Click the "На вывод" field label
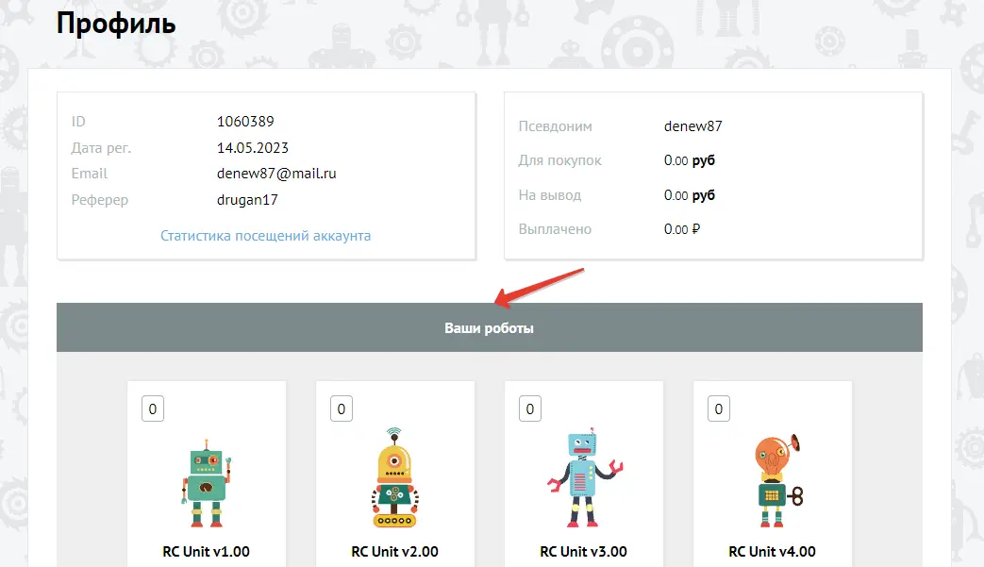This screenshot has height=567, width=984. [550, 195]
